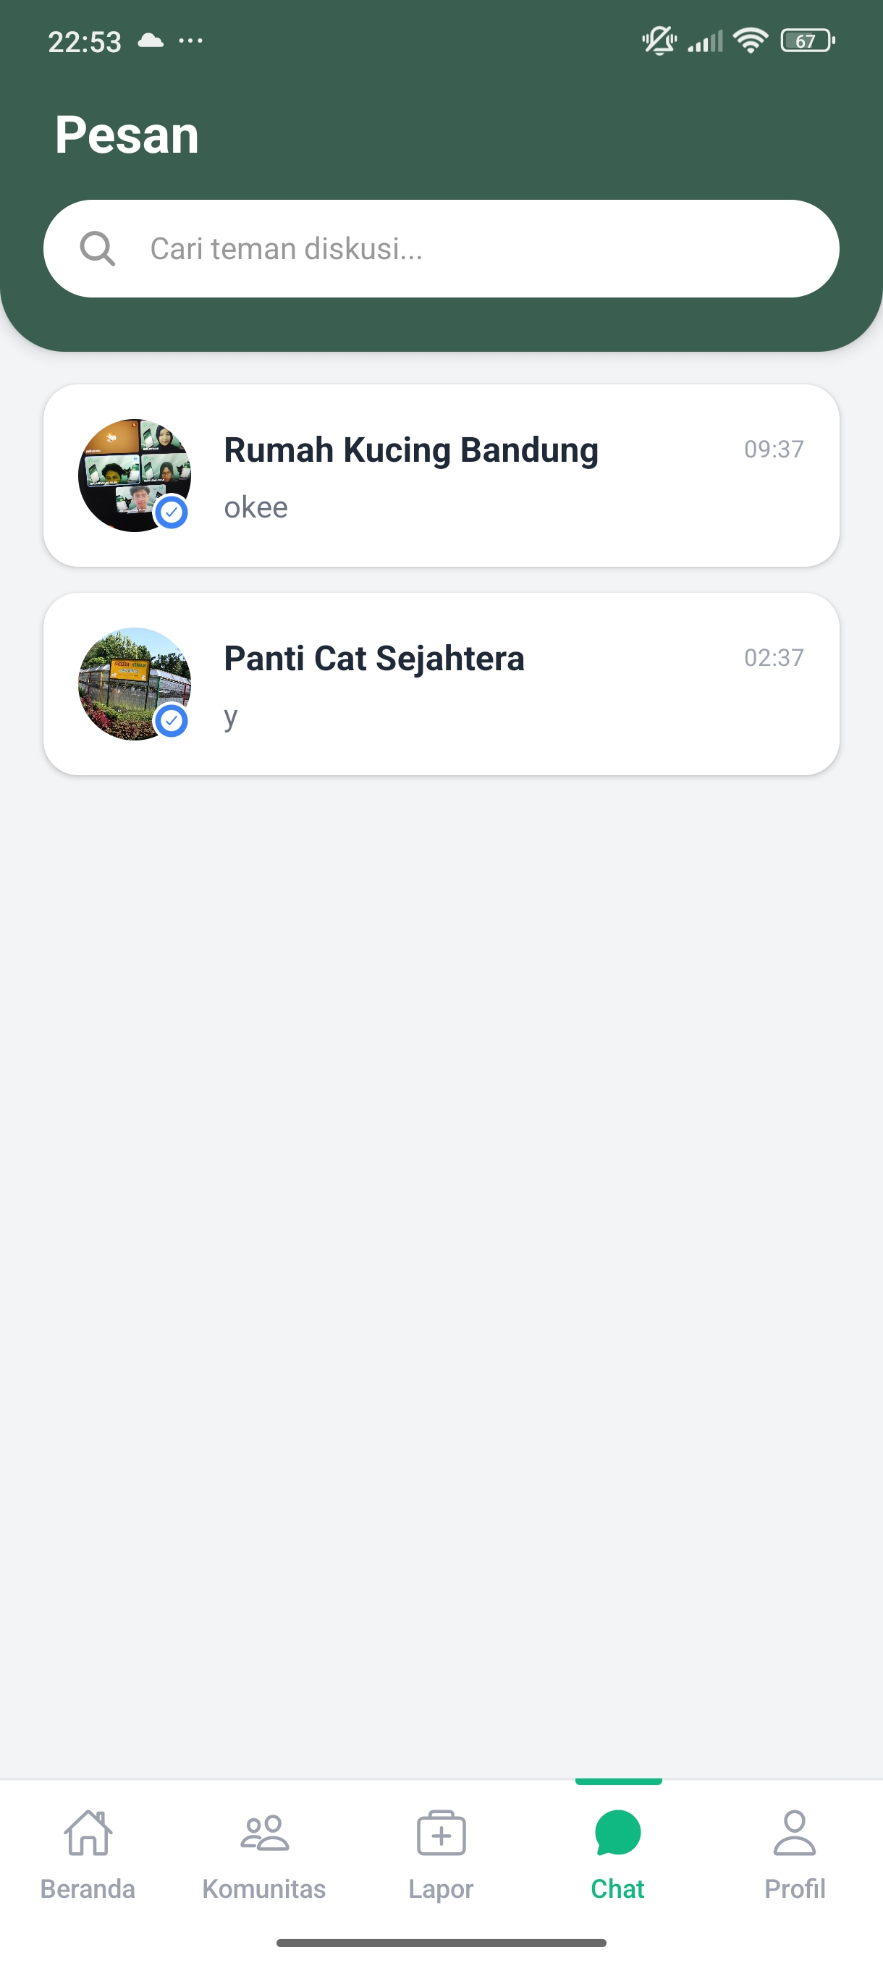Open the Komunitas people icon

264,1832
